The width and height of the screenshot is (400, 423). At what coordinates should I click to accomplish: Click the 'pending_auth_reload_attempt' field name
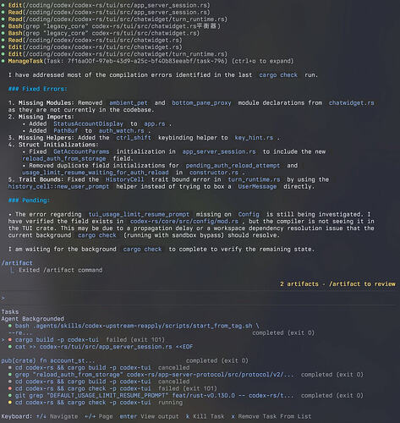click(x=233, y=166)
